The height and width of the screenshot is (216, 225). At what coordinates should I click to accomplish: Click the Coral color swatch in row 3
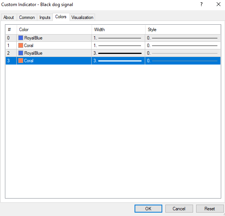[21, 61]
